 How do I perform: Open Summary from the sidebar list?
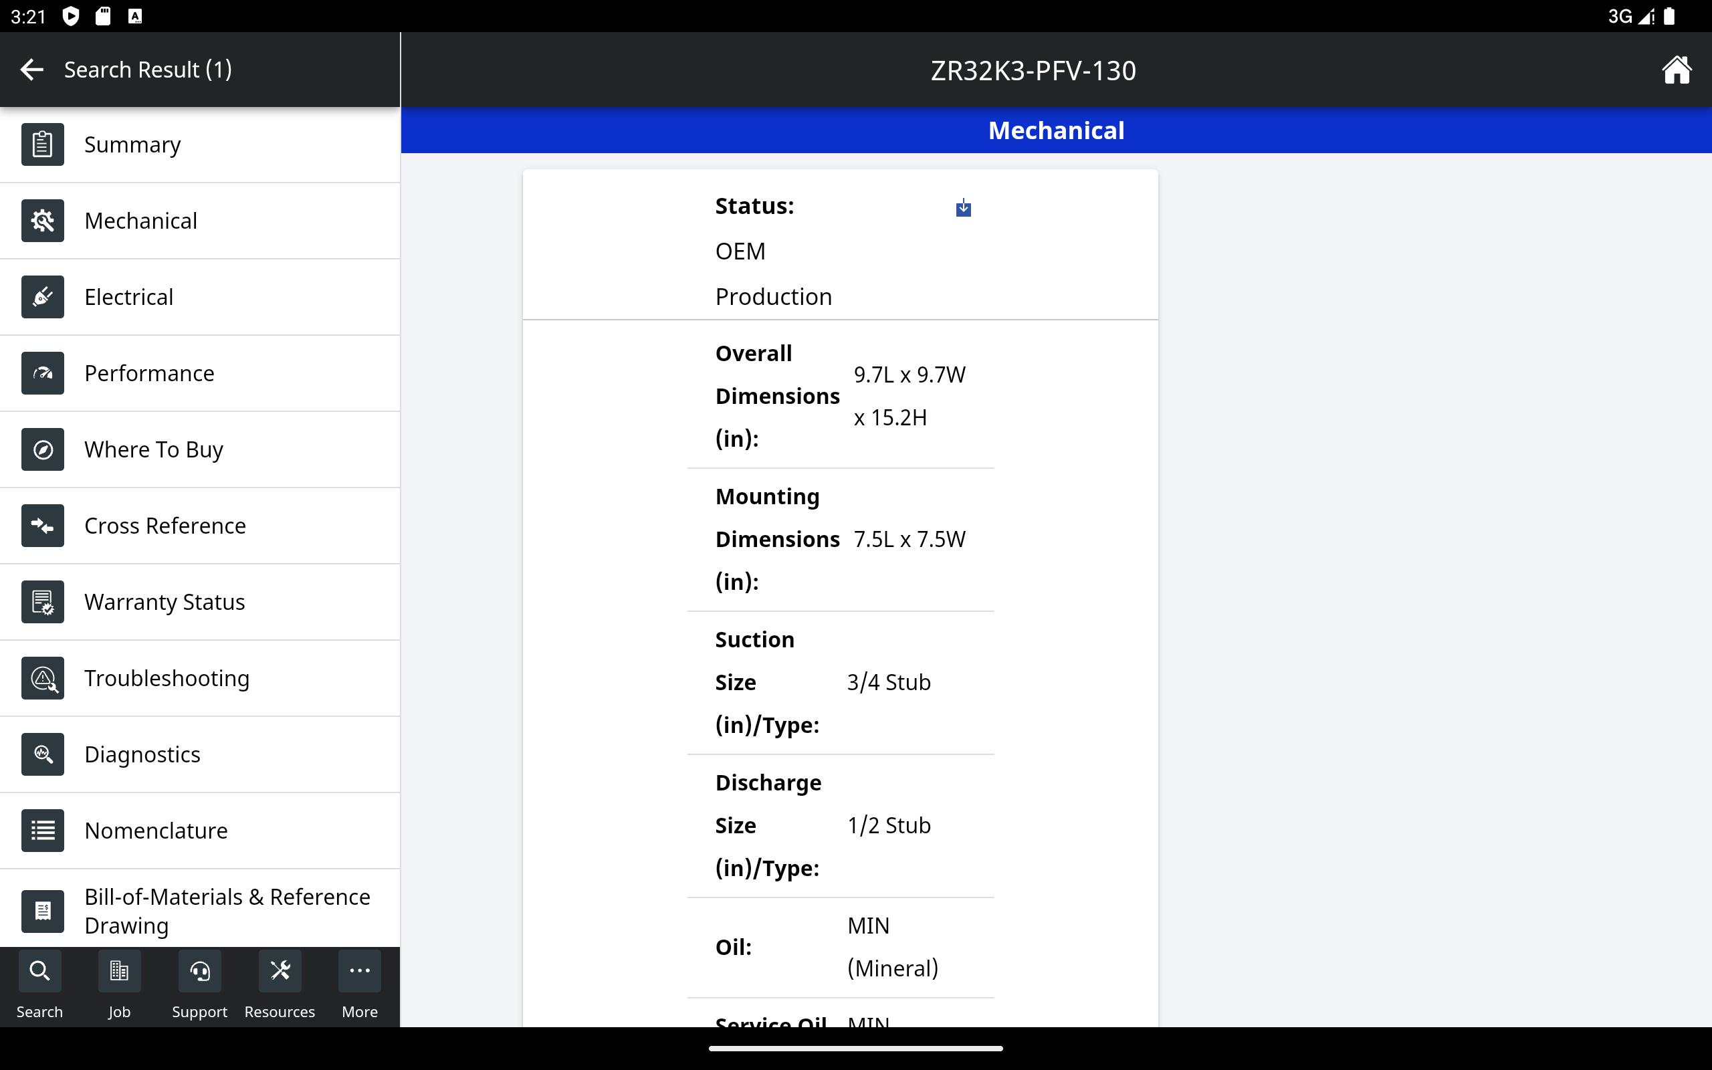pyautogui.click(x=132, y=144)
